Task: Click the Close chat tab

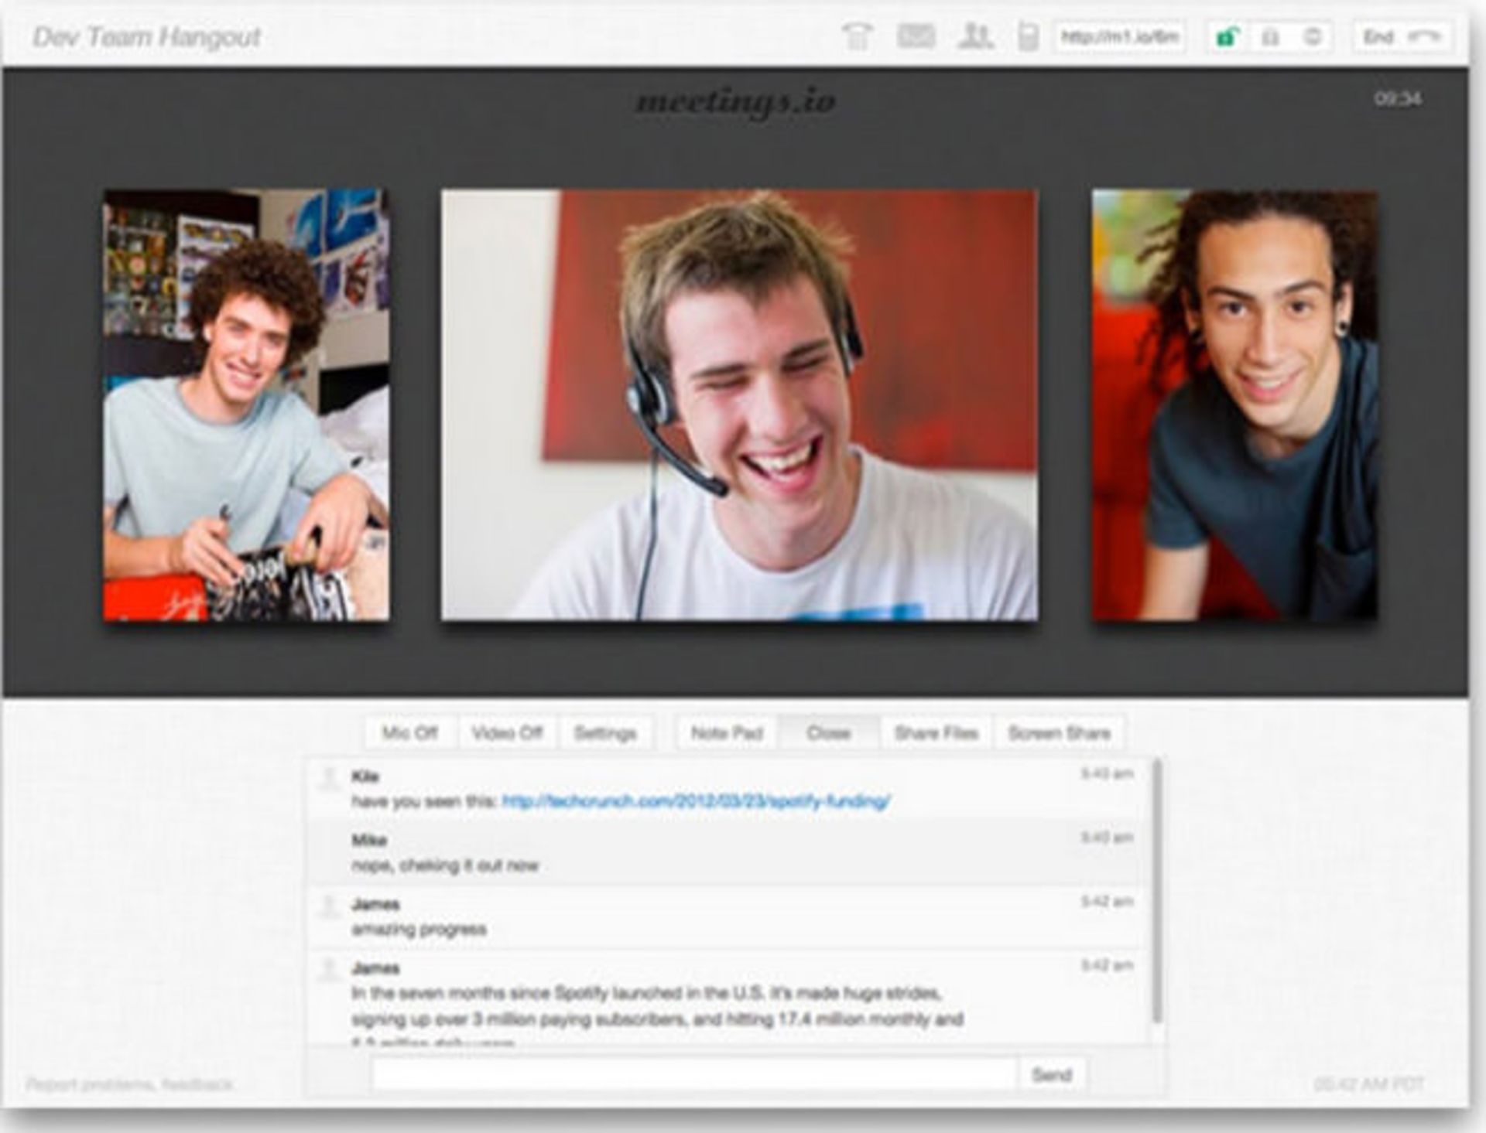Action: coord(828,732)
